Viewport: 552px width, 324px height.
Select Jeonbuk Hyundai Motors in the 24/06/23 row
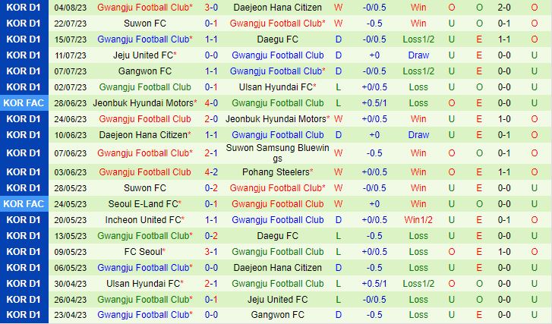(x=275, y=119)
